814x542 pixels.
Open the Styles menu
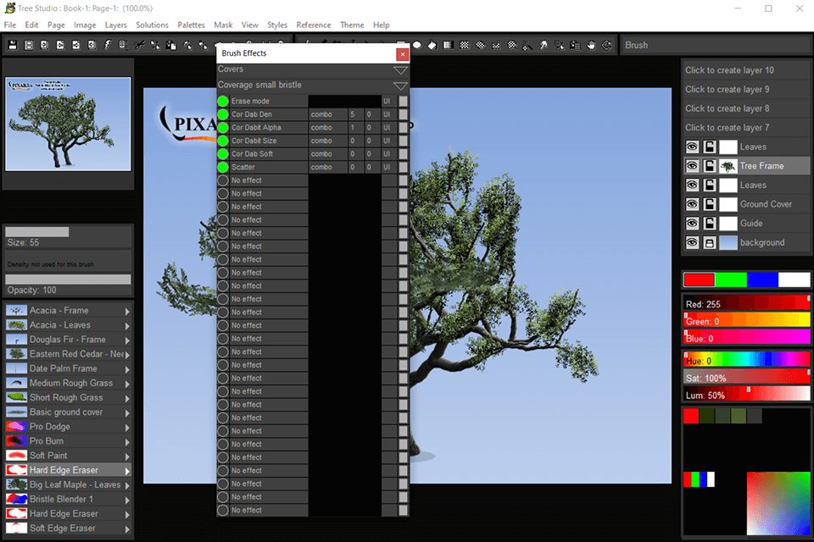[x=277, y=25]
